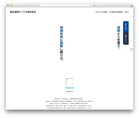This screenshot has width=139, height=118.
Task: Click the ごあいさつ subheading
Action: point(69,91)
